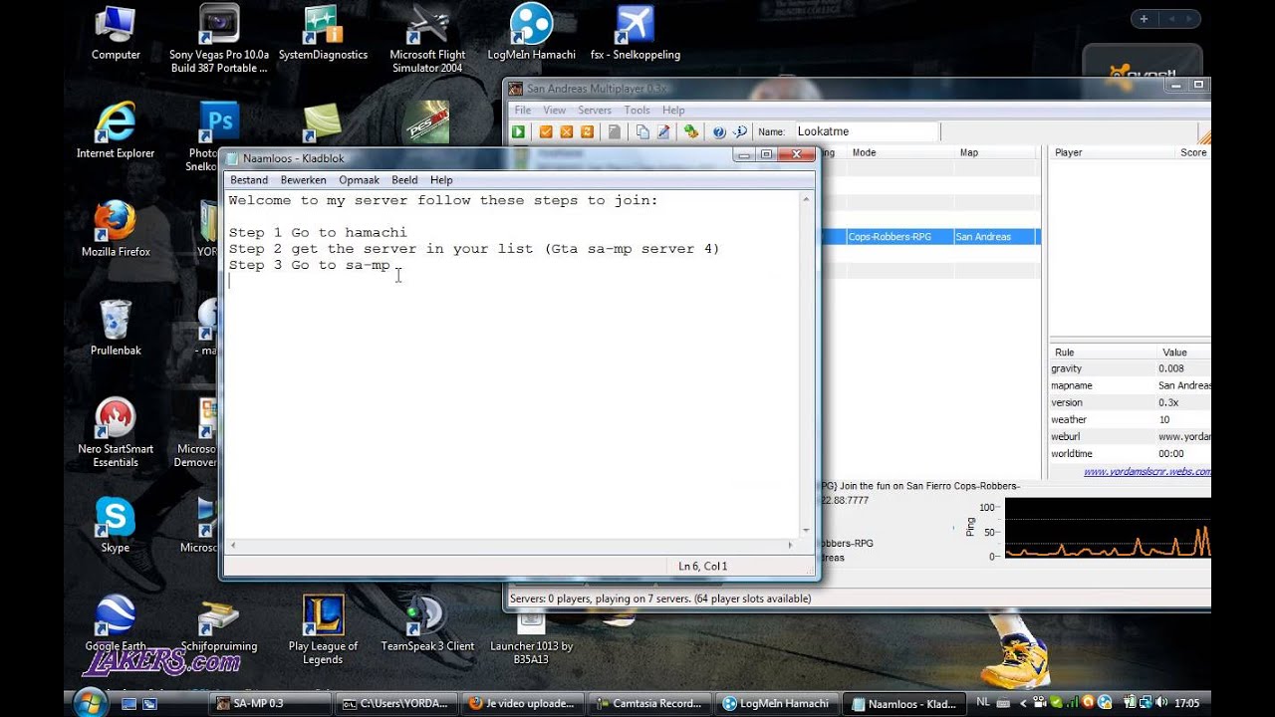Click the Notepad line 'Step 1 Go to hamachi'
Image resolution: width=1275 pixels, height=717 pixels.
318,233
